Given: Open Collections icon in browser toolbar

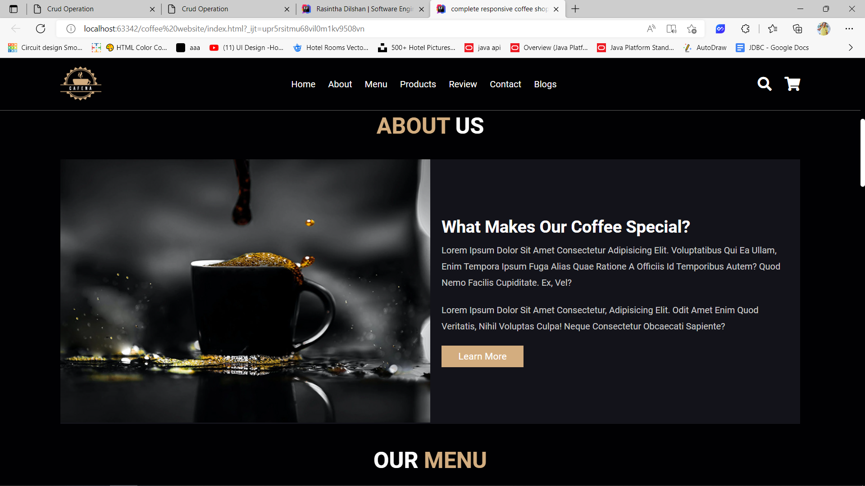Looking at the screenshot, I should click(x=797, y=29).
